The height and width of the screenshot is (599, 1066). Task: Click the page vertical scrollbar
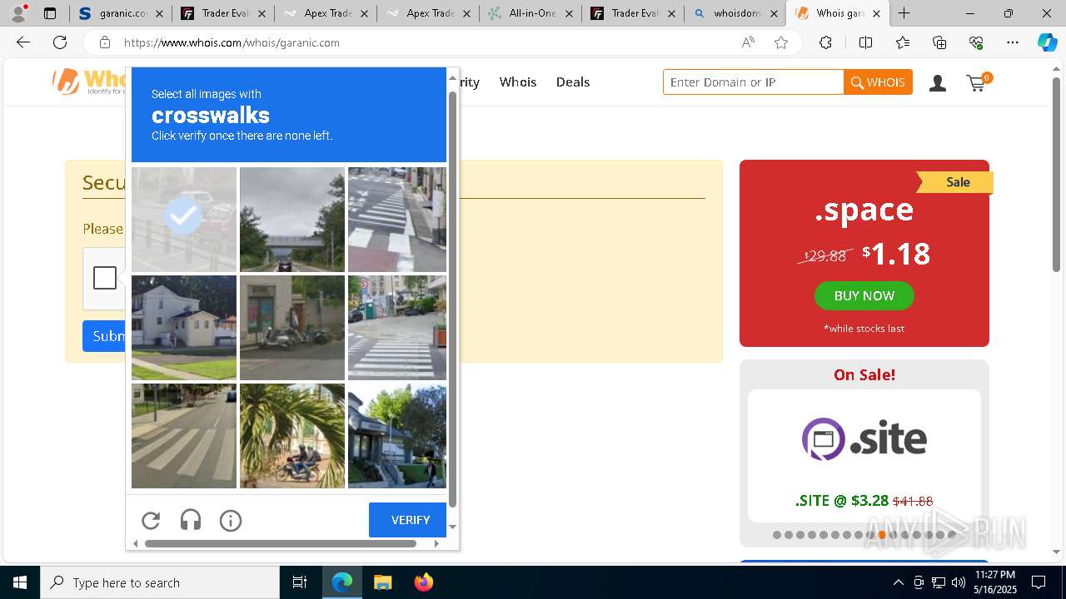click(x=1057, y=175)
